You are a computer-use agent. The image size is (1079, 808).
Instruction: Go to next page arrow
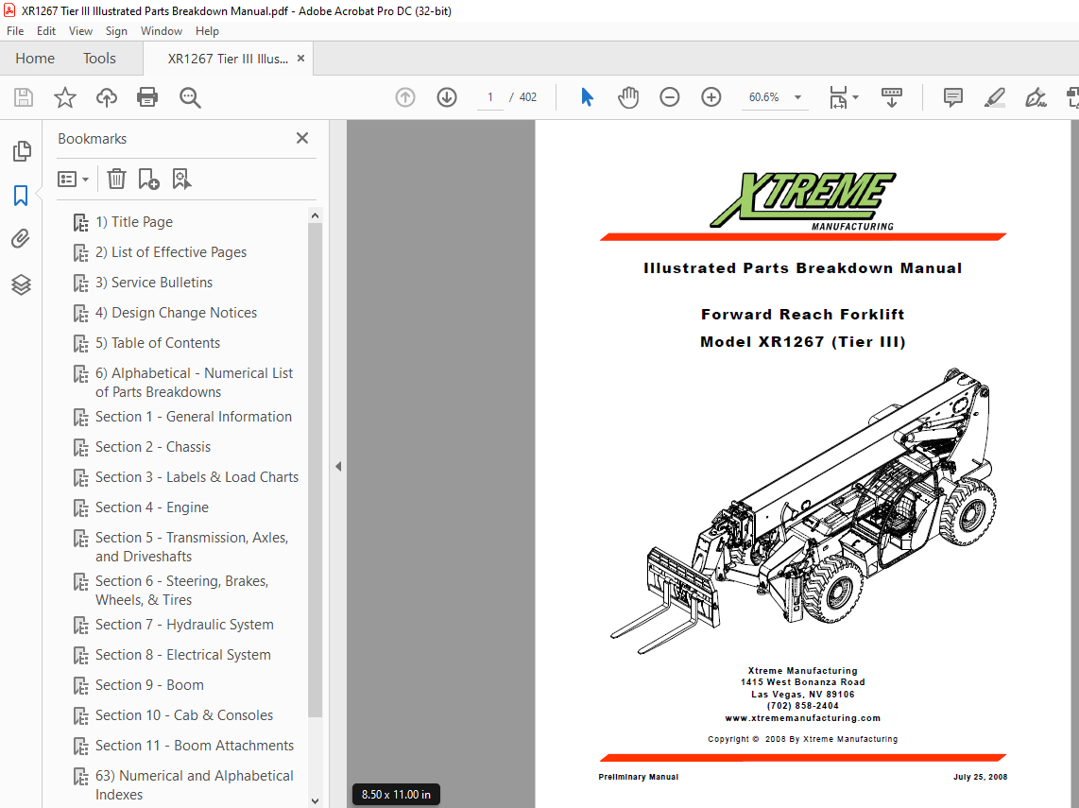447,97
